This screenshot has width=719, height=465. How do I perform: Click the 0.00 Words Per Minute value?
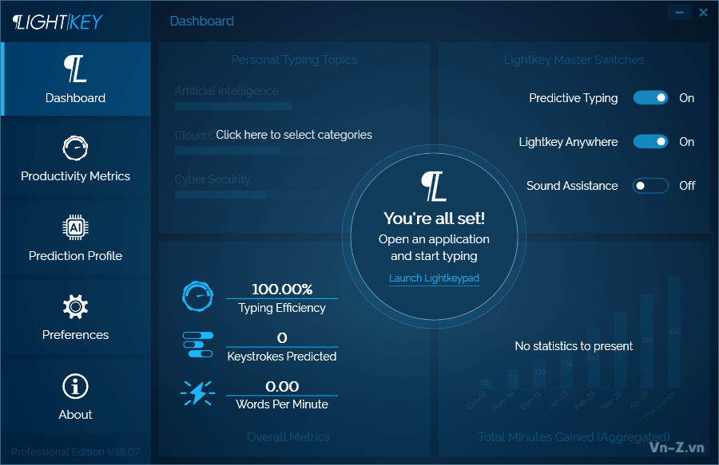click(x=282, y=386)
